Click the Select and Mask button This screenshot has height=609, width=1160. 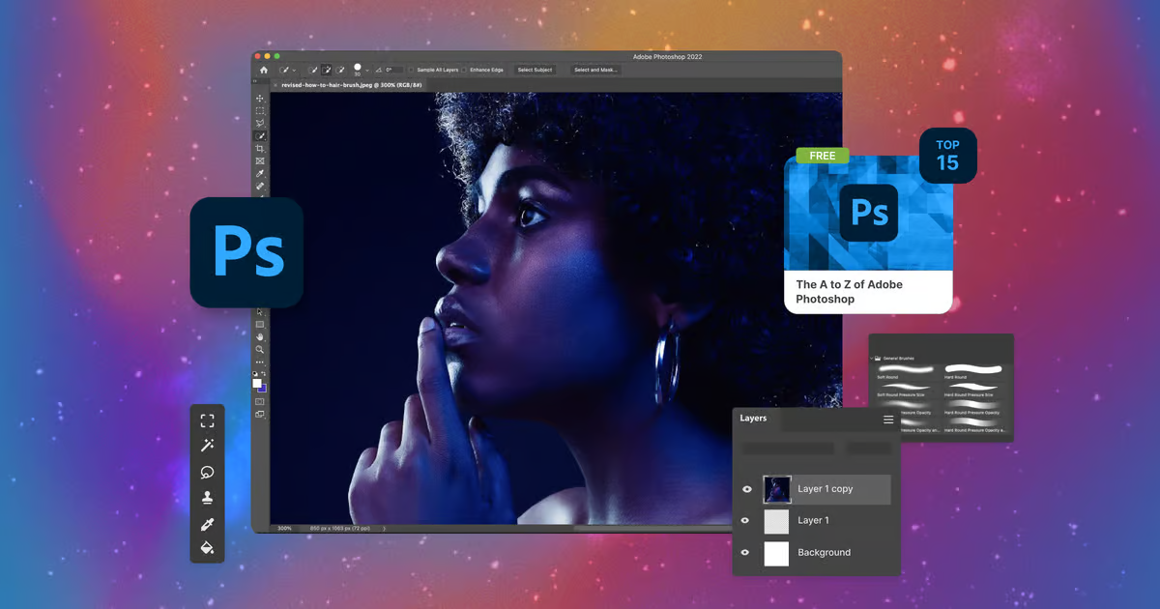(x=594, y=71)
